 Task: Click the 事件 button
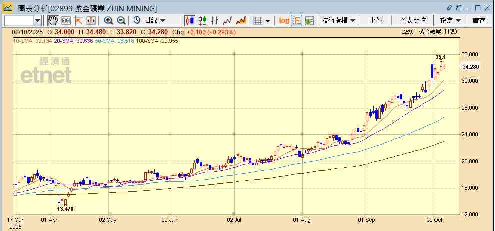point(376,20)
